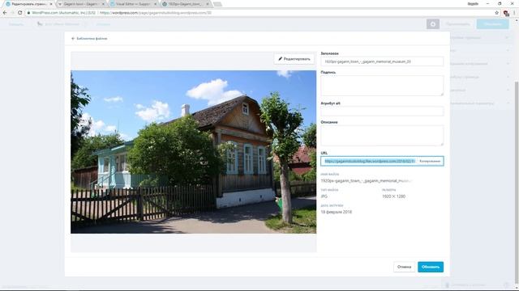Reload the current page
519x291 pixels.
click(19, 13)
